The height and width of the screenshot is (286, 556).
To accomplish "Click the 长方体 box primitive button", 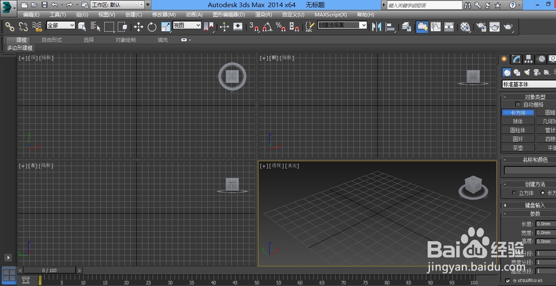I will pos(518,113).
